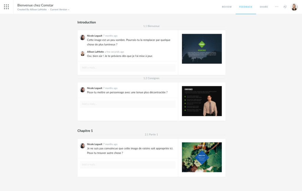Click the reply field under the Bienvenue thread
Screen dimensions: 302x191
click(127, 68)
